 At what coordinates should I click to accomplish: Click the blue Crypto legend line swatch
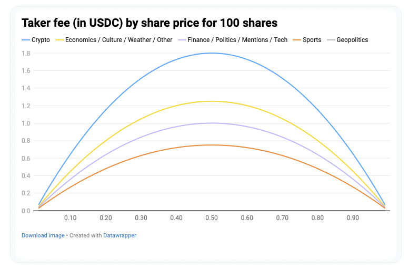click(25, 40)
